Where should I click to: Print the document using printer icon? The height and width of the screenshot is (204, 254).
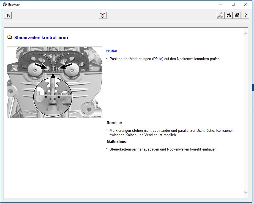(237, 15)
